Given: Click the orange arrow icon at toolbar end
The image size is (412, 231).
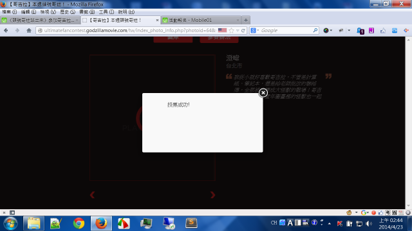Looking at the screenshot, I should [x=406, y=30].
